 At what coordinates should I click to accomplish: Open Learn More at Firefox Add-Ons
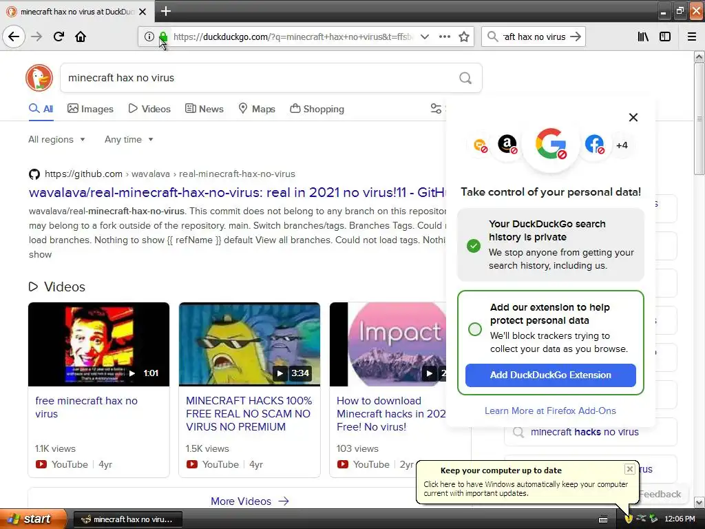(x=550, y=411)
